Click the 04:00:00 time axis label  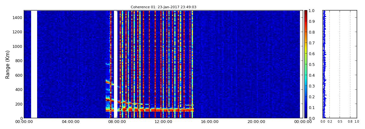pyautogui.click(x=70, y=122)
